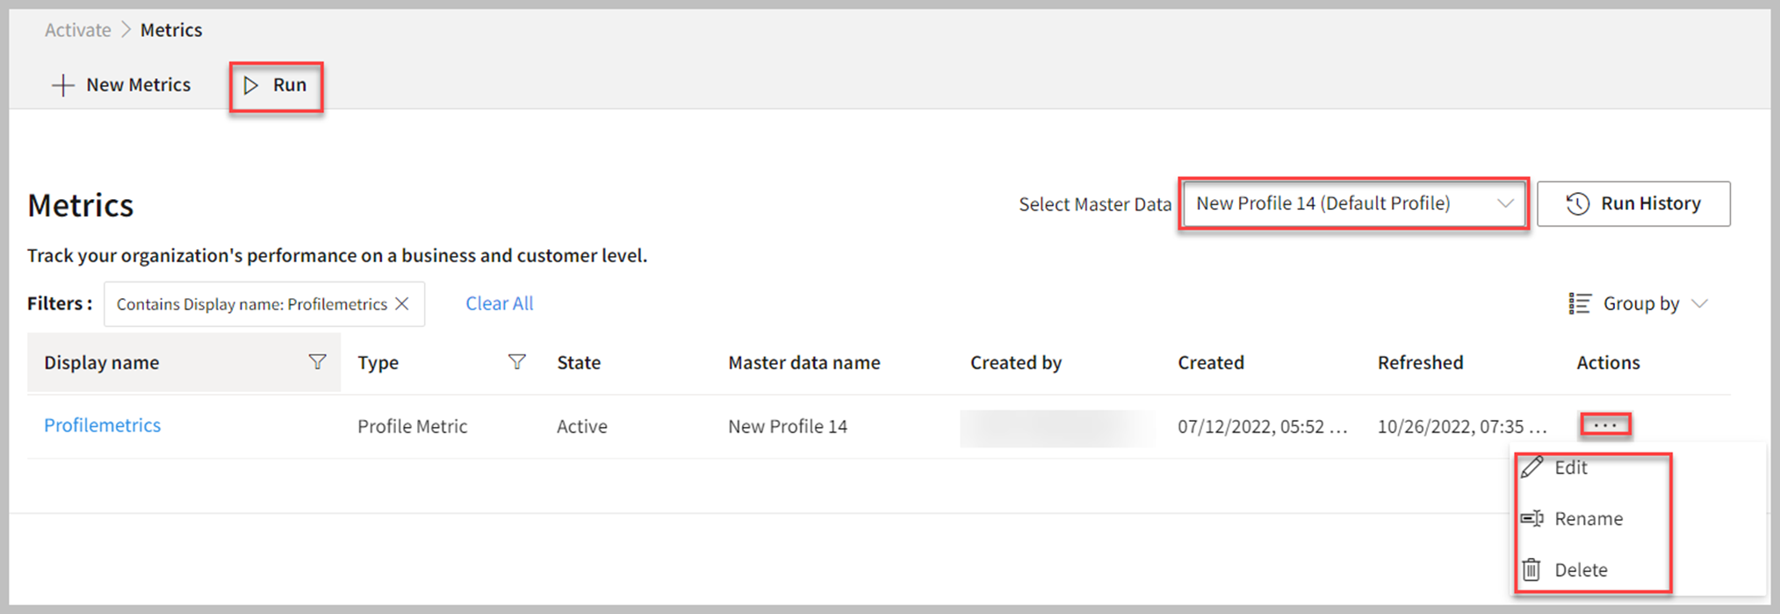Select Delete in the actions menu

point(1580,570)
